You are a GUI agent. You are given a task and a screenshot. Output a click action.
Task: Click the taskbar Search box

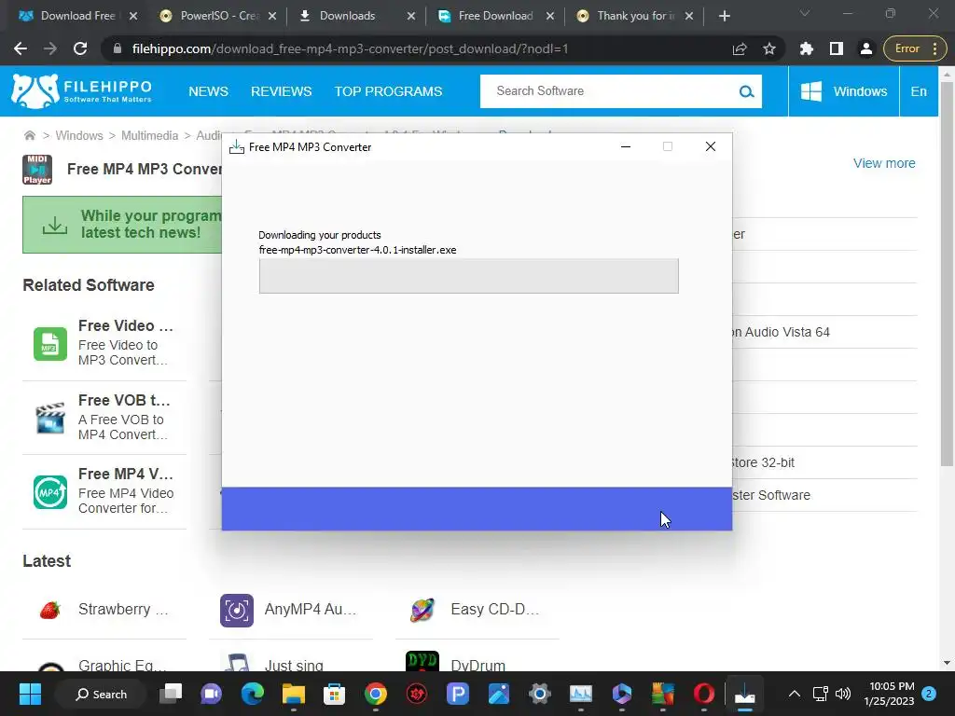(101, 694)
